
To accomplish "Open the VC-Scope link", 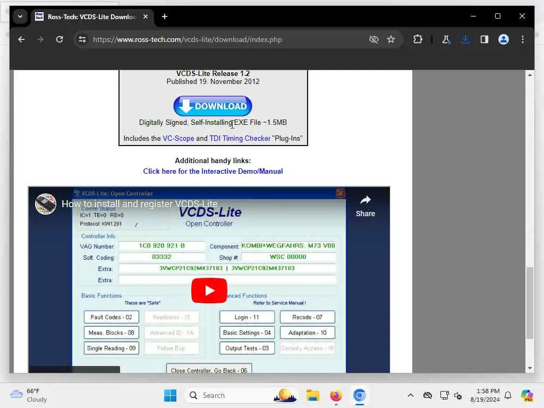I will [178, 139].
